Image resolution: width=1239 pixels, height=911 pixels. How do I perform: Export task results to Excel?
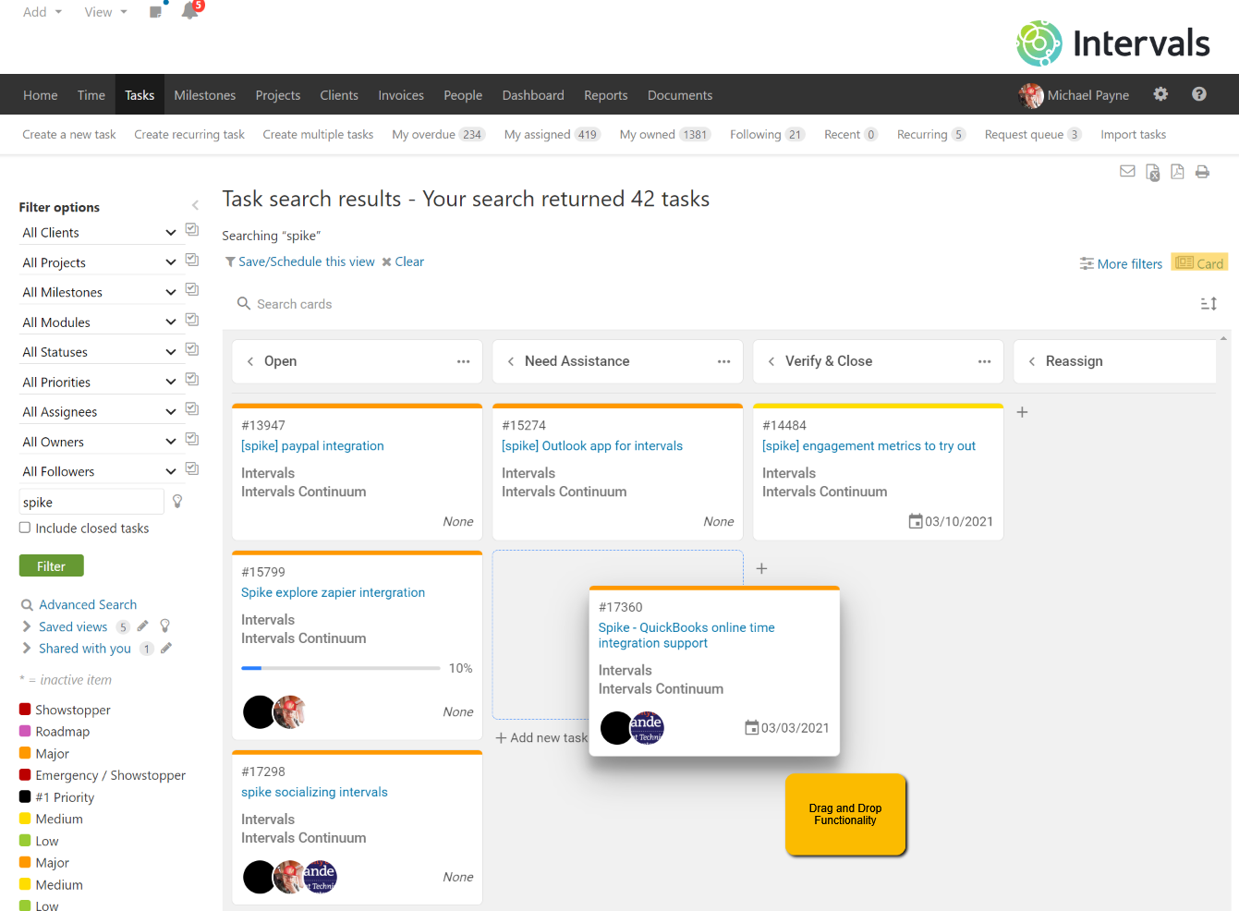pos(1152,172)
